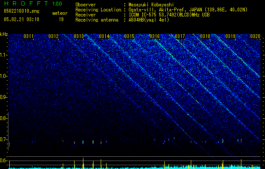The image size is (265, 169).
Task: Click the 'Receiving antenna' field label
Action: pyautogui.click(x=97, y=20)
